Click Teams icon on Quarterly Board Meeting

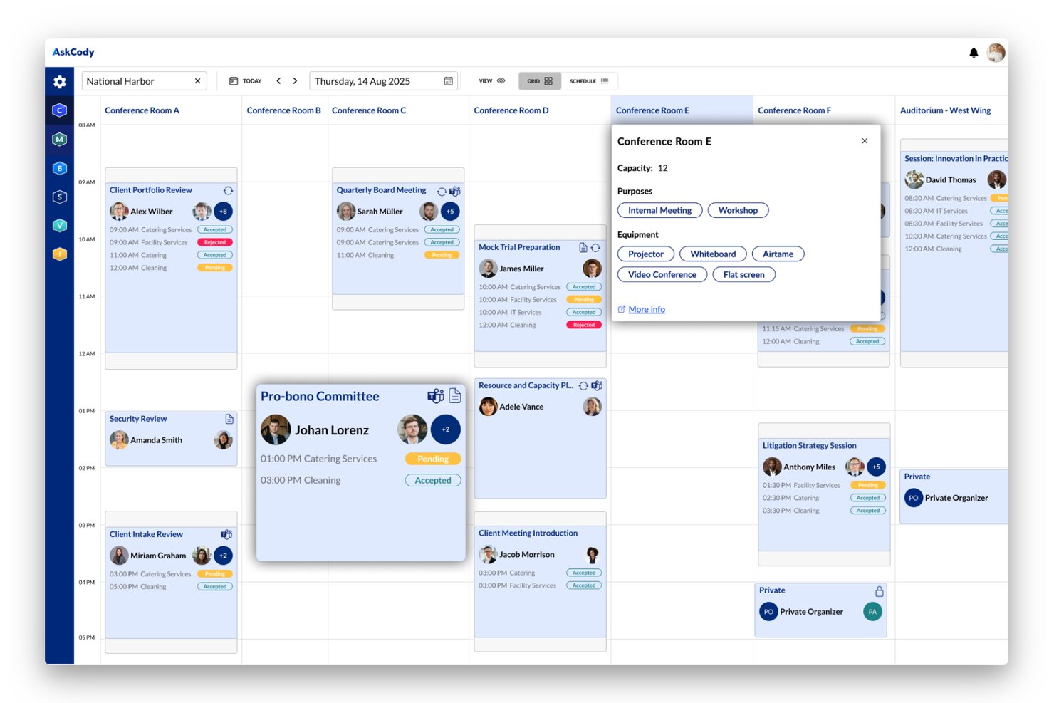(x=454, y=191)
